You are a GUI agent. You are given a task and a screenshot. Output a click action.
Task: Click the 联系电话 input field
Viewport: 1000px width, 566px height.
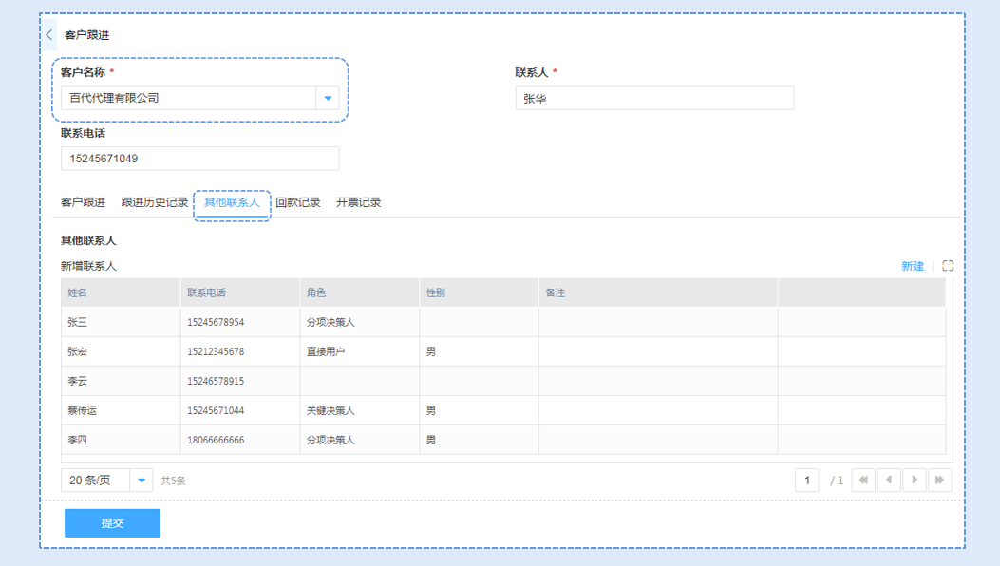(x=199, y=159)
